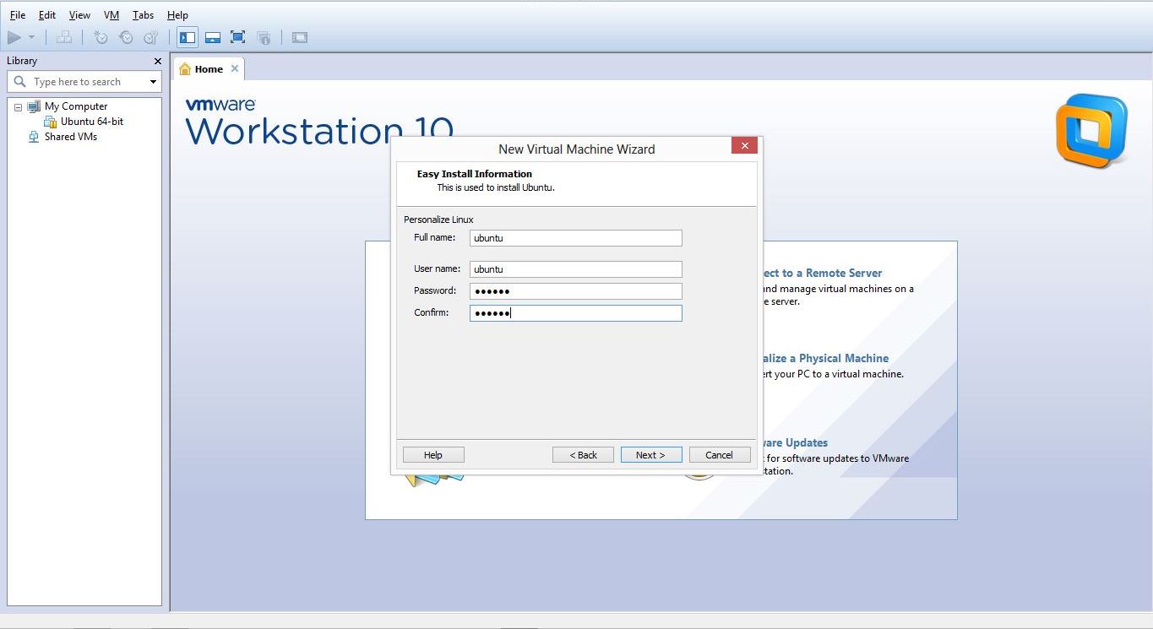The image size is (1153, 629).
Task: Open the Library search dropdown arrow
Action: click(153, 82)
